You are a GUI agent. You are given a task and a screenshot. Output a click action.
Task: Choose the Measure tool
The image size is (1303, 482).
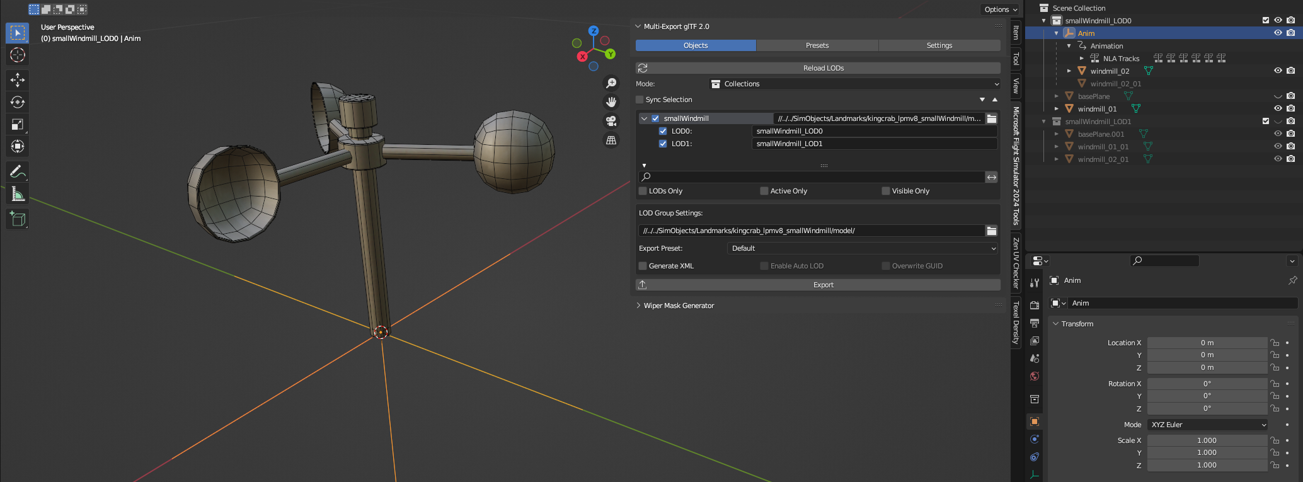click(18, 195)
